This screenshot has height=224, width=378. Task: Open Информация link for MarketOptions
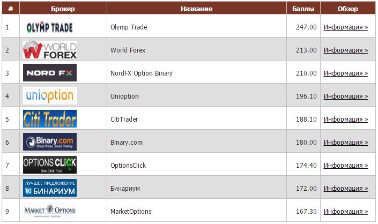346,212
